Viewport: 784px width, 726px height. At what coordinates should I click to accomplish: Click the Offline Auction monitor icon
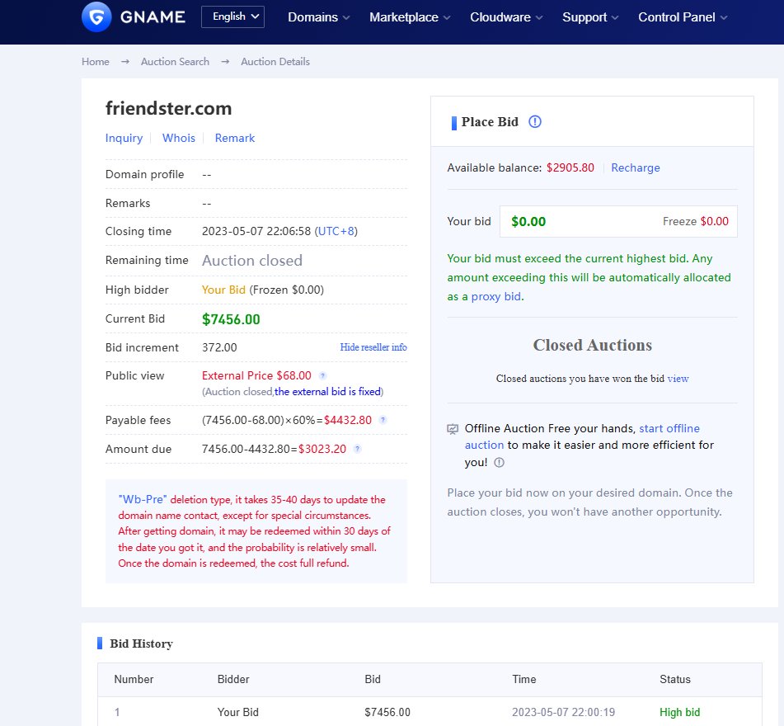pyautogui.click(x=453, y=429)
